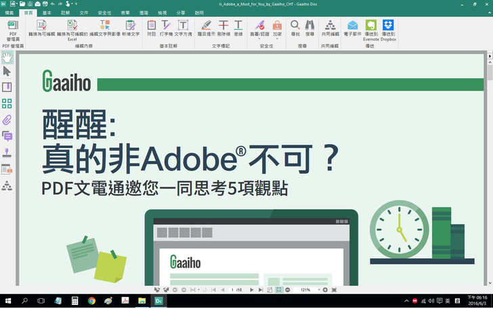This screenshot has width=493, height=309.
Task: Select the 打字機 typewriter tool
Action: point(166,28)
